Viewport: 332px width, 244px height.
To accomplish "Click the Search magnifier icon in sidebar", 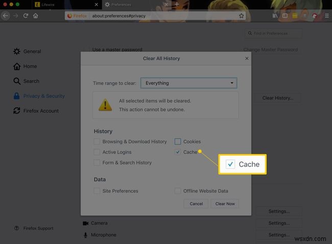I will (x=17, y=81).
